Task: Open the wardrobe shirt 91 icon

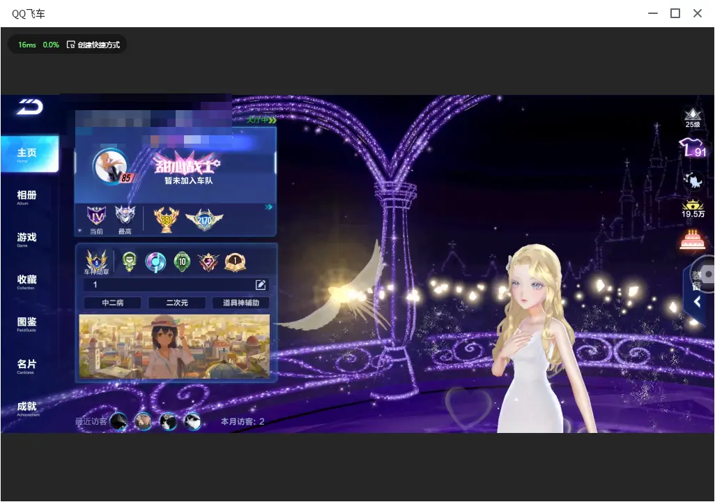Action: point(693,148)
